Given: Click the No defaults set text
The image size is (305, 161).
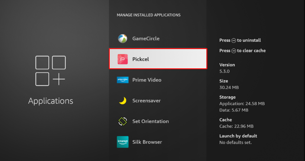Looking at the screenshot, I should [236, 142].
